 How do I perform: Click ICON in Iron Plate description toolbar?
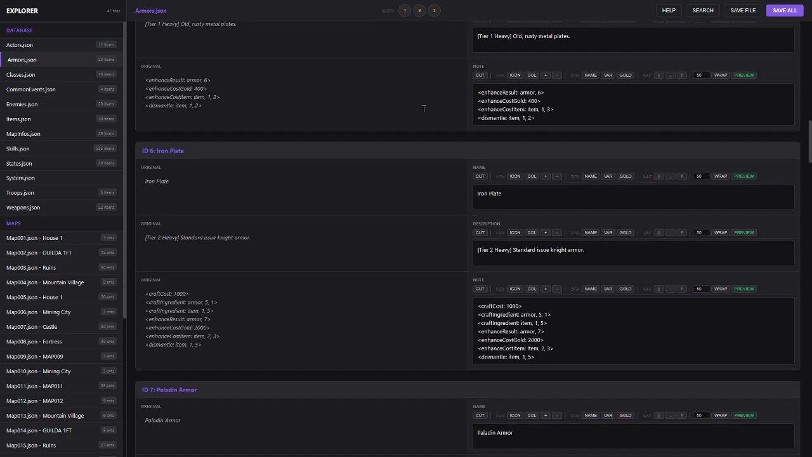click(515, 232)
